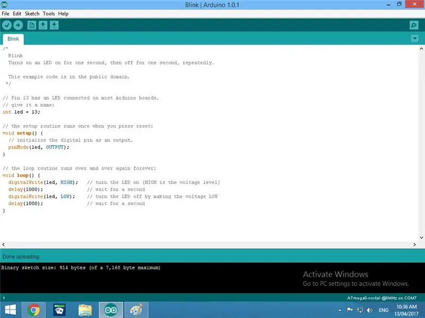Click the comment 'the loop routine runs over and over'
The height and width of the screenshot is (318, 425).
coord(79,168)
